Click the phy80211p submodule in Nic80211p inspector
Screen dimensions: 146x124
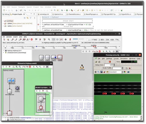pos(41,108)
